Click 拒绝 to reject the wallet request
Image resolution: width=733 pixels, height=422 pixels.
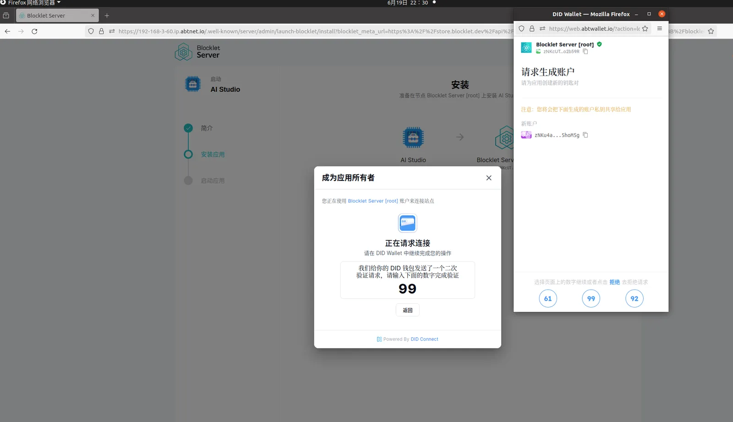pyautogui.click(x=614, y=282)
